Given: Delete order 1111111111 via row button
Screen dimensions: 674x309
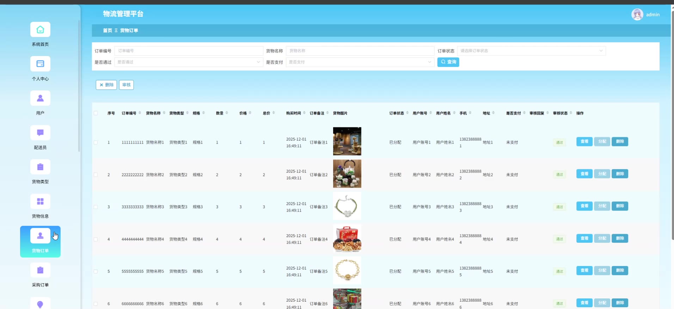Looking at the screenshot, I should 620,141.
